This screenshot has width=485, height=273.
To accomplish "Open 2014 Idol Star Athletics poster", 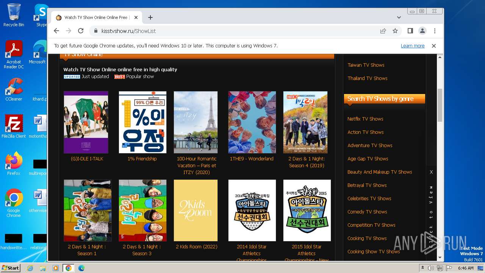I will point(252,210).
